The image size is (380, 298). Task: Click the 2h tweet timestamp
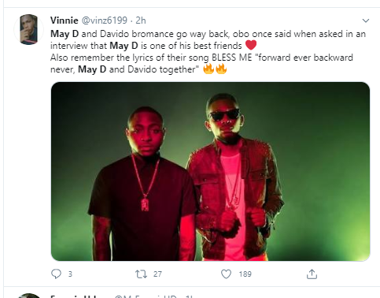(x=141, y=20)
